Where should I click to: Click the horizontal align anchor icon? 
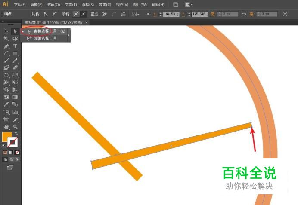click(x=148, y=14)
